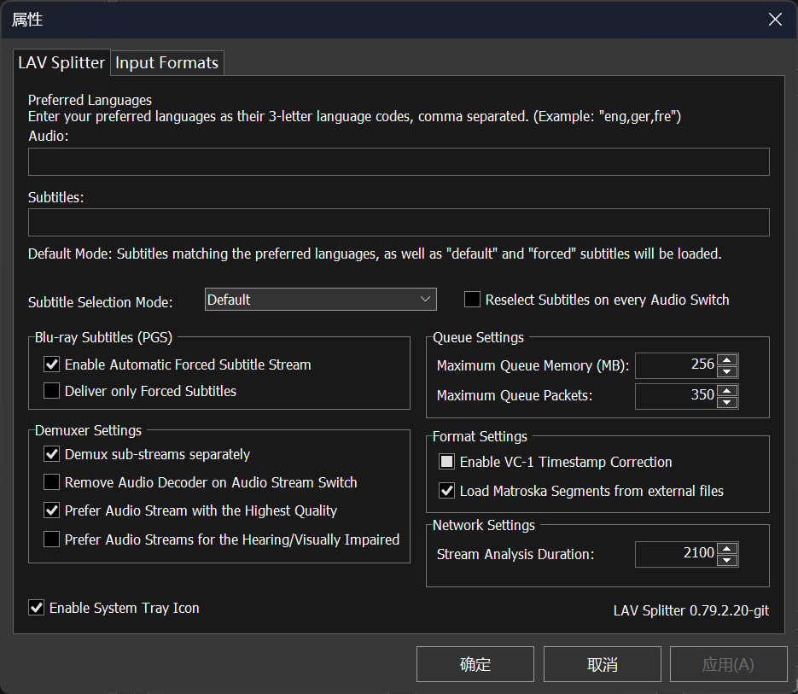Uncheck Enable System Tray Icon

tap(36, 608)
